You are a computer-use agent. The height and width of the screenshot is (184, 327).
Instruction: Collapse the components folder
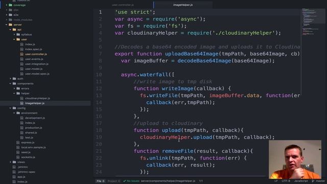[10, 84]
